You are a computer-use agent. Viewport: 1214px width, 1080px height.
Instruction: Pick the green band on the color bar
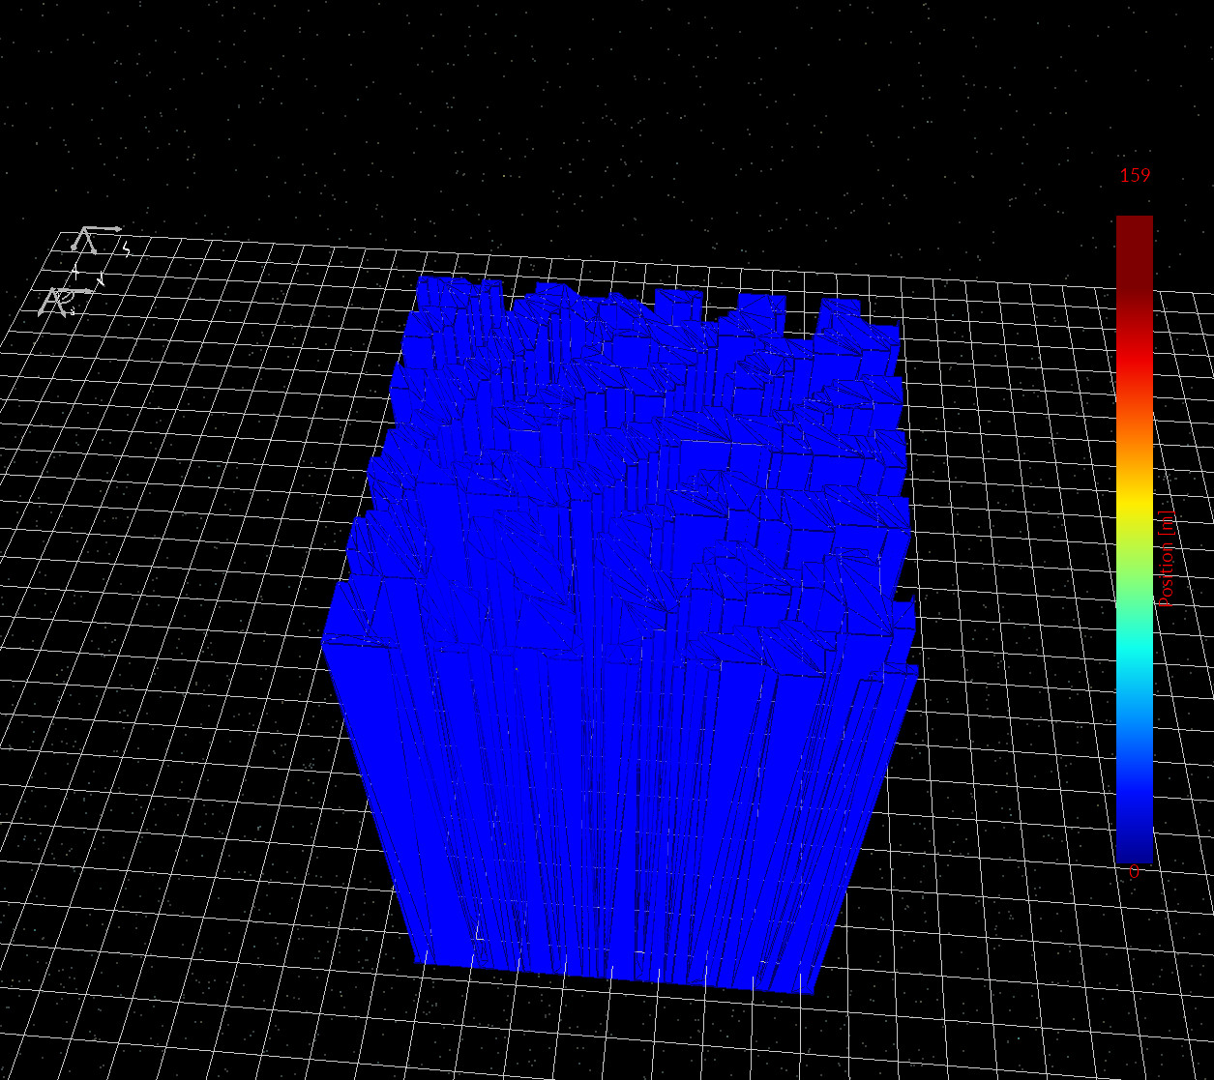click(x=1134, y=580)
